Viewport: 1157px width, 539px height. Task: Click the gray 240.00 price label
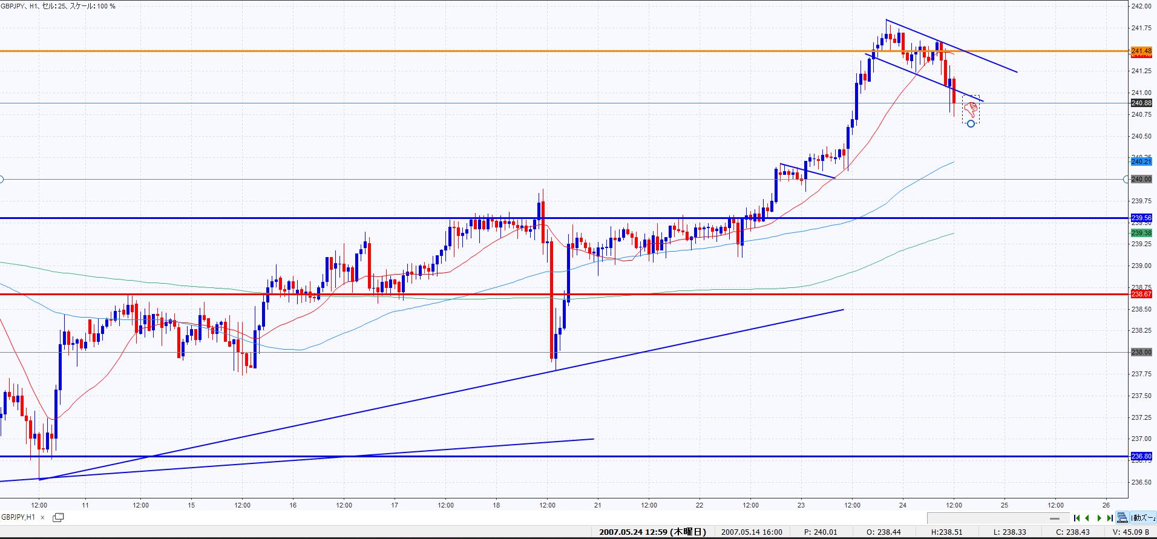1141,179
